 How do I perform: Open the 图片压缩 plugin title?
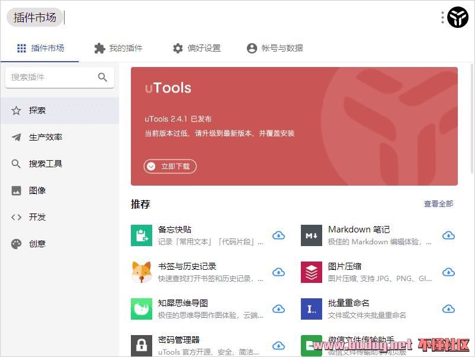[x=345, y=266]
